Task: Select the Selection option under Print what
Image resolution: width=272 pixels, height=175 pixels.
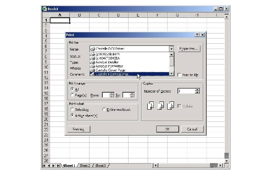Action: (72, 110)
